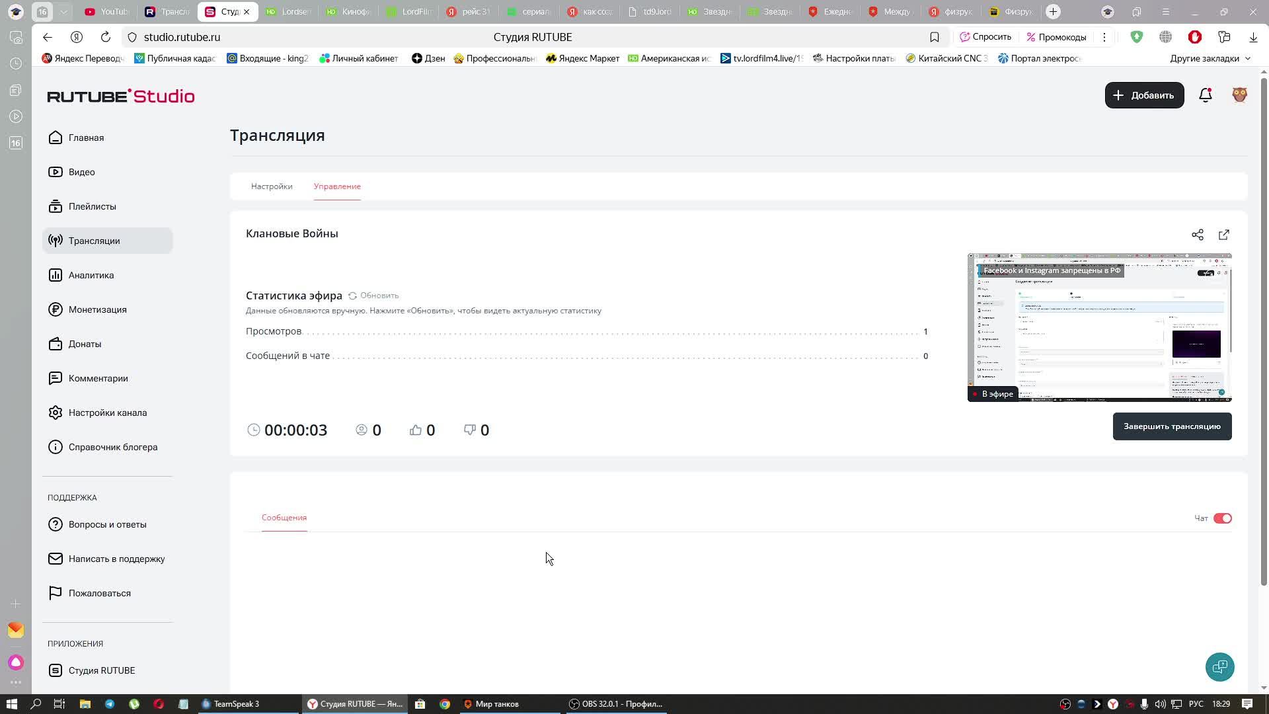
Task: Select Аналитика in the sidebar
Action: coord(91,275)
